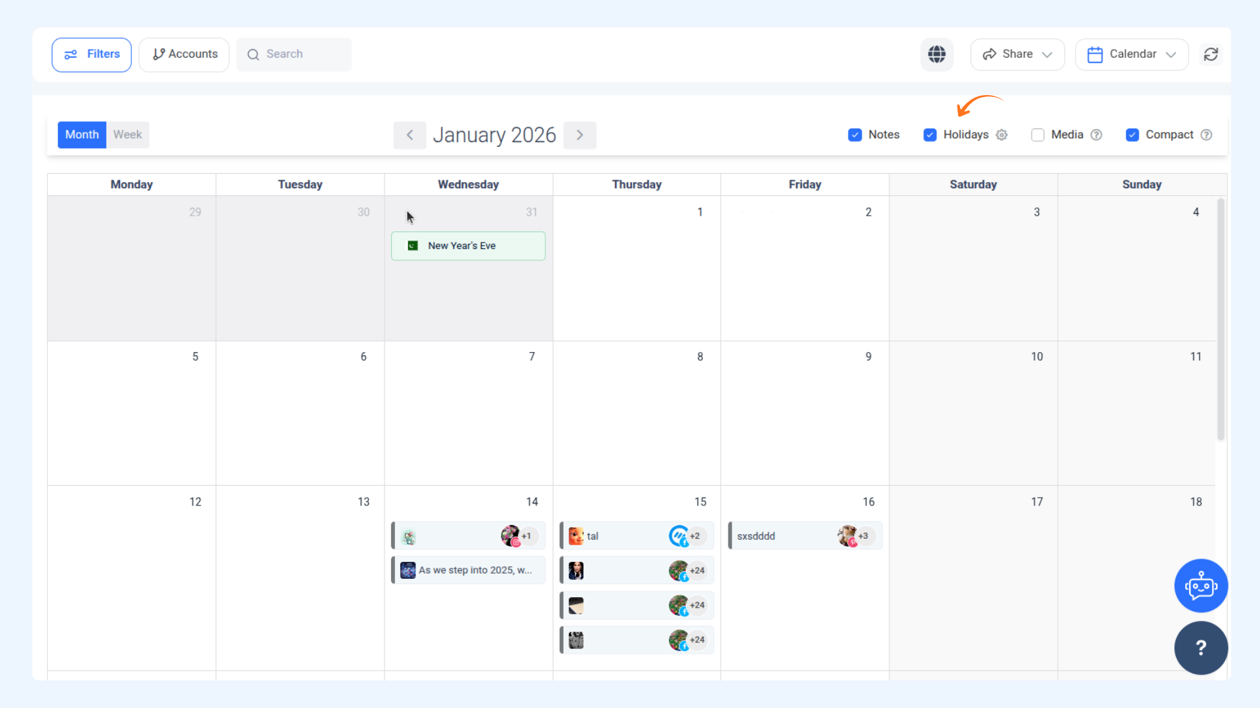The height and width of the screenshot is (708, 1260).
Task: Switch to Week view tab
Action: (127, 135)
